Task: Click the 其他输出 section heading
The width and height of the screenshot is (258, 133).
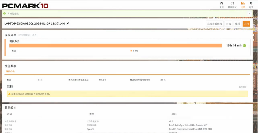Action: [x=10, y=108]
